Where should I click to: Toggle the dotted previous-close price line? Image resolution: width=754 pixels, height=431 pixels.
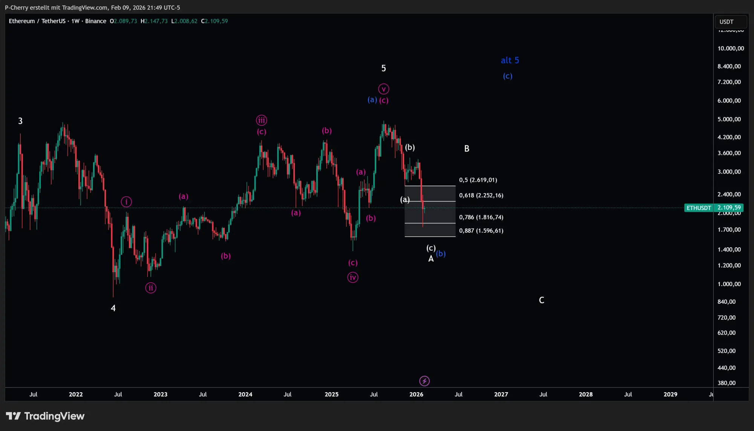pyautogui.click(x=226, y=207)
